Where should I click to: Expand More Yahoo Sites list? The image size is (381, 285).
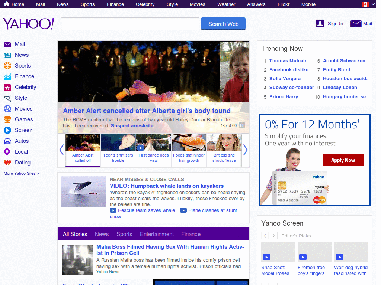21,174
